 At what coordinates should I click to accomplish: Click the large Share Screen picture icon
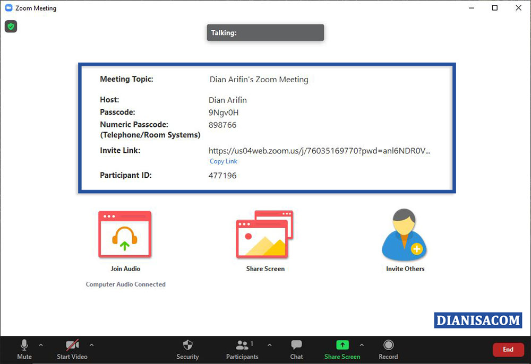click(x=264, y=235)
